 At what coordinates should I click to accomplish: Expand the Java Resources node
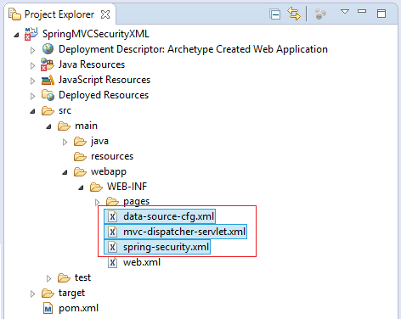(32, 65)
